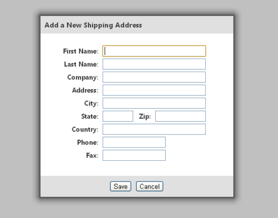Cancel the new shipping address dialog
Screen dimensions: 278x218
click(150, 187)
